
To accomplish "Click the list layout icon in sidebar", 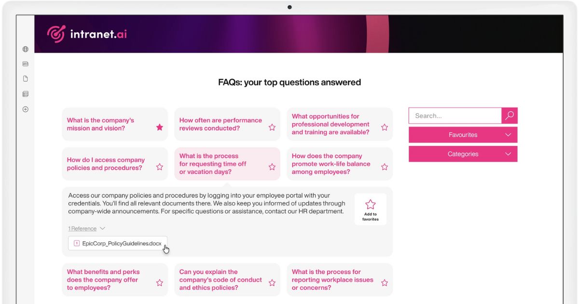I will 26,94.
